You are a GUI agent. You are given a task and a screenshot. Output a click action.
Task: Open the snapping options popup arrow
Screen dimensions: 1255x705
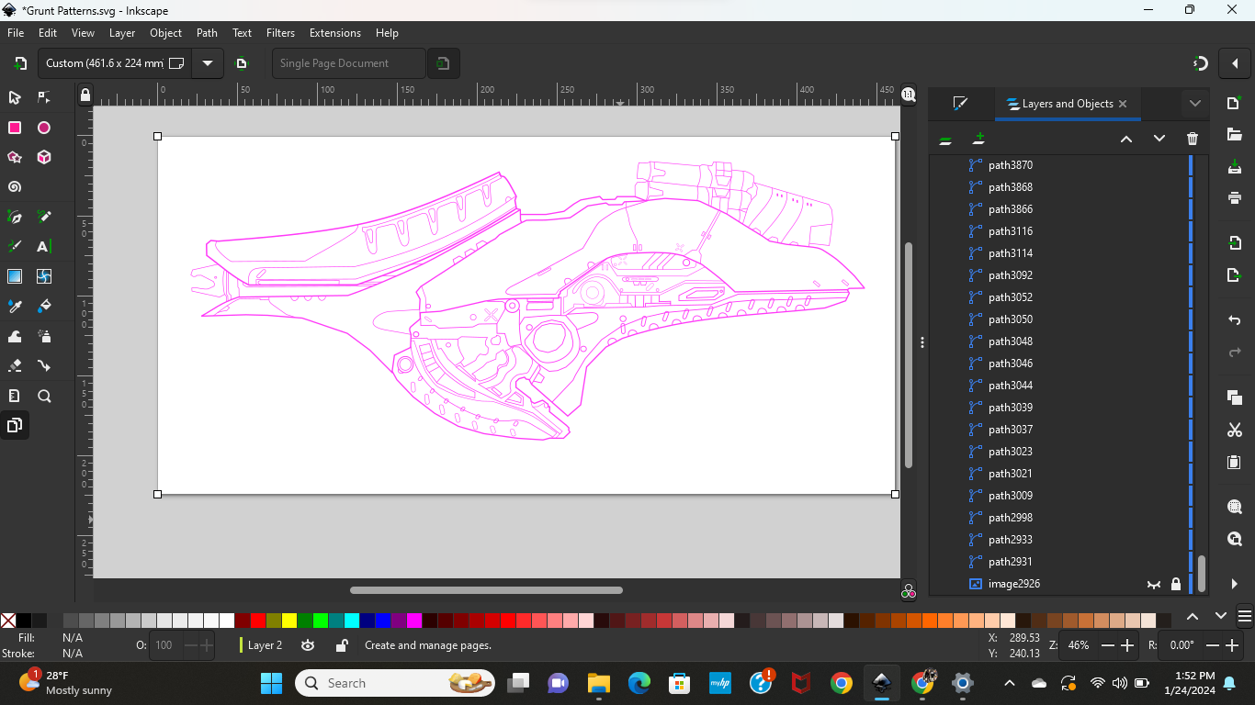point(1235,63)
